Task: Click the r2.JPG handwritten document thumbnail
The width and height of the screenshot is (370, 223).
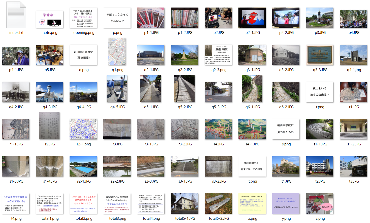Action: tap(50, 126)
